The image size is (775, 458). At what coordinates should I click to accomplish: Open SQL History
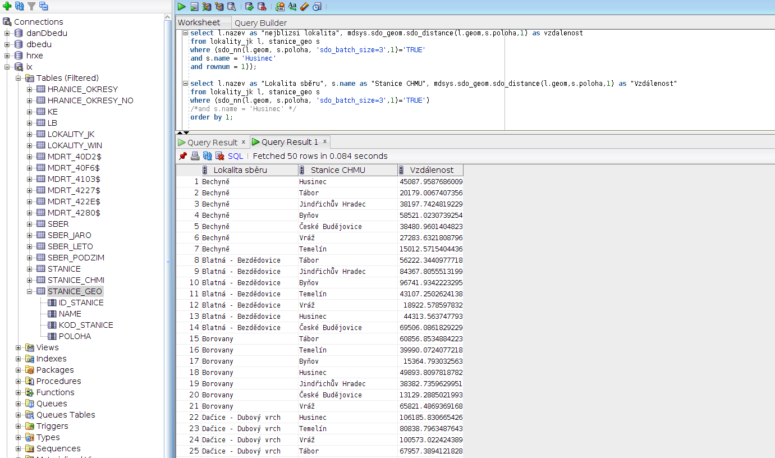click(317, 7)
